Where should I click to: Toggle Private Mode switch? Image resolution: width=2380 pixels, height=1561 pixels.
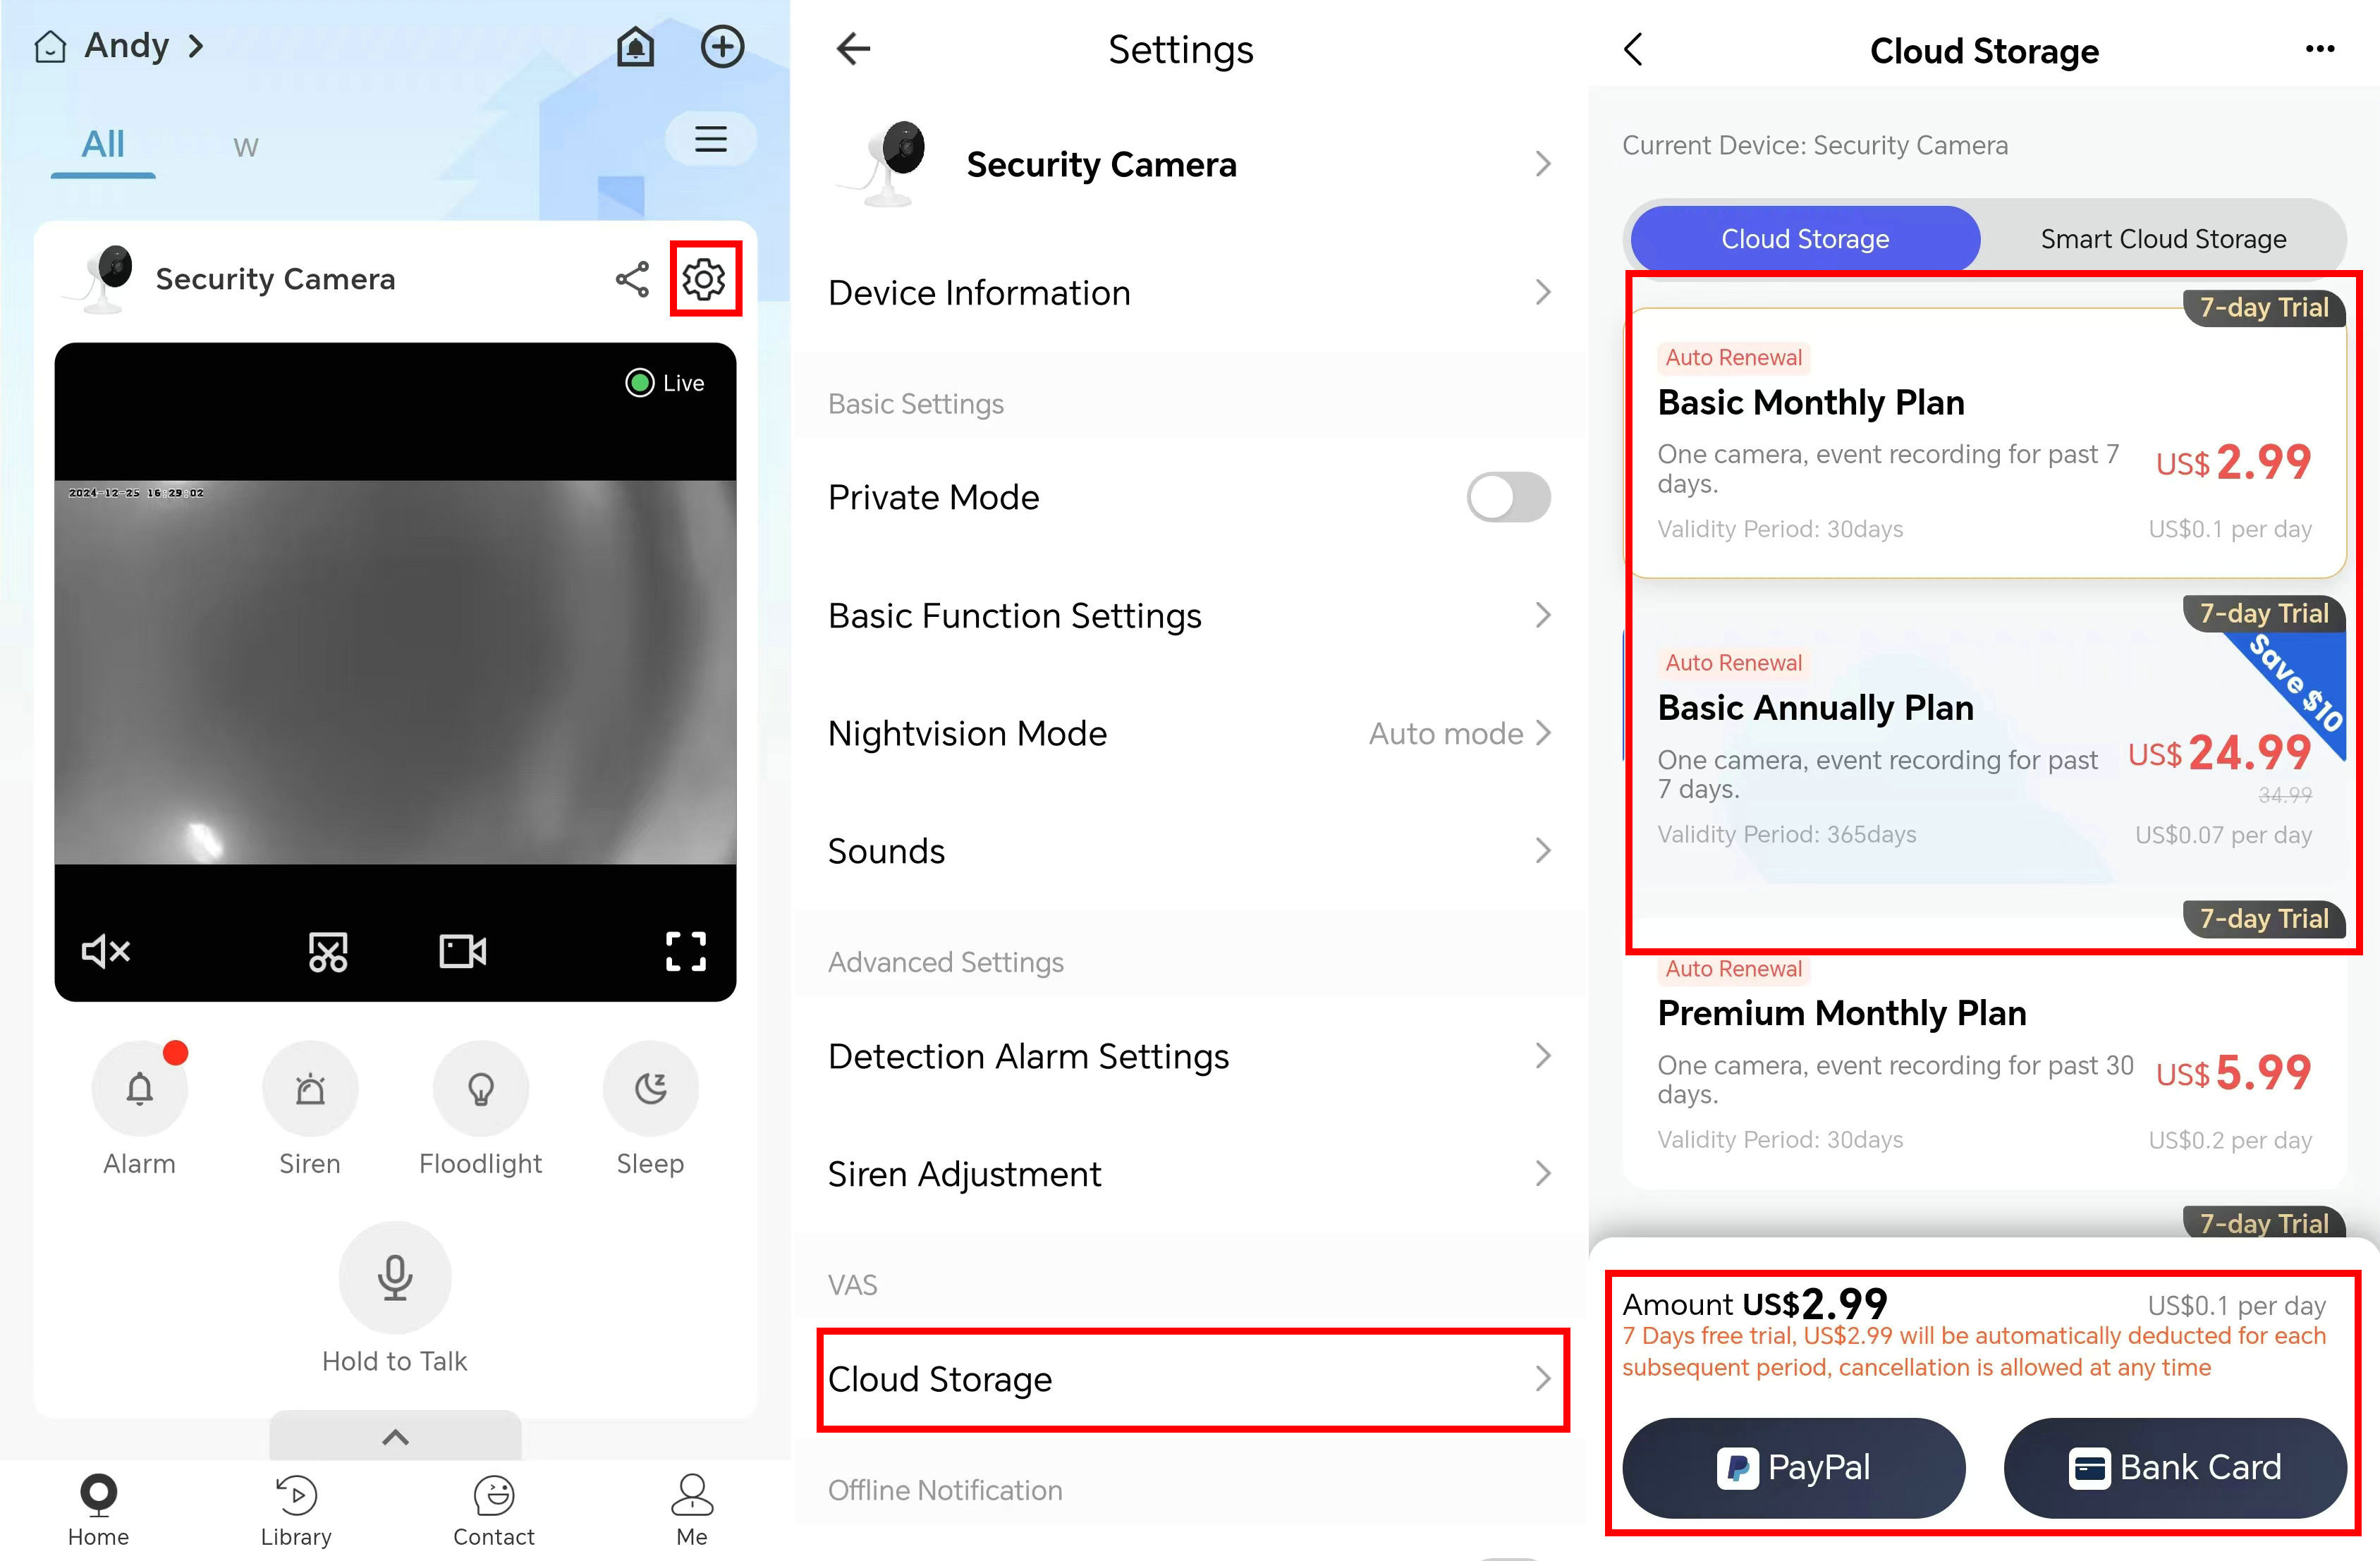tap(1508, 497)
